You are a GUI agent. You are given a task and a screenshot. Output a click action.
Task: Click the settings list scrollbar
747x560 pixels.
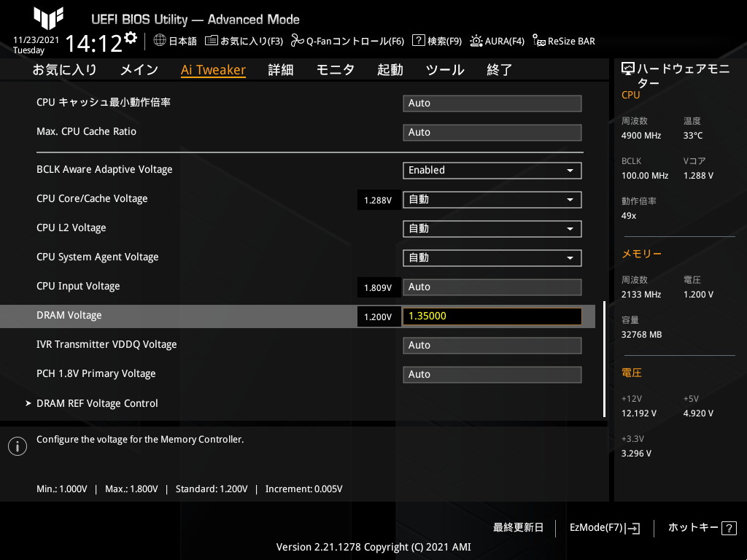pos(604,359)
